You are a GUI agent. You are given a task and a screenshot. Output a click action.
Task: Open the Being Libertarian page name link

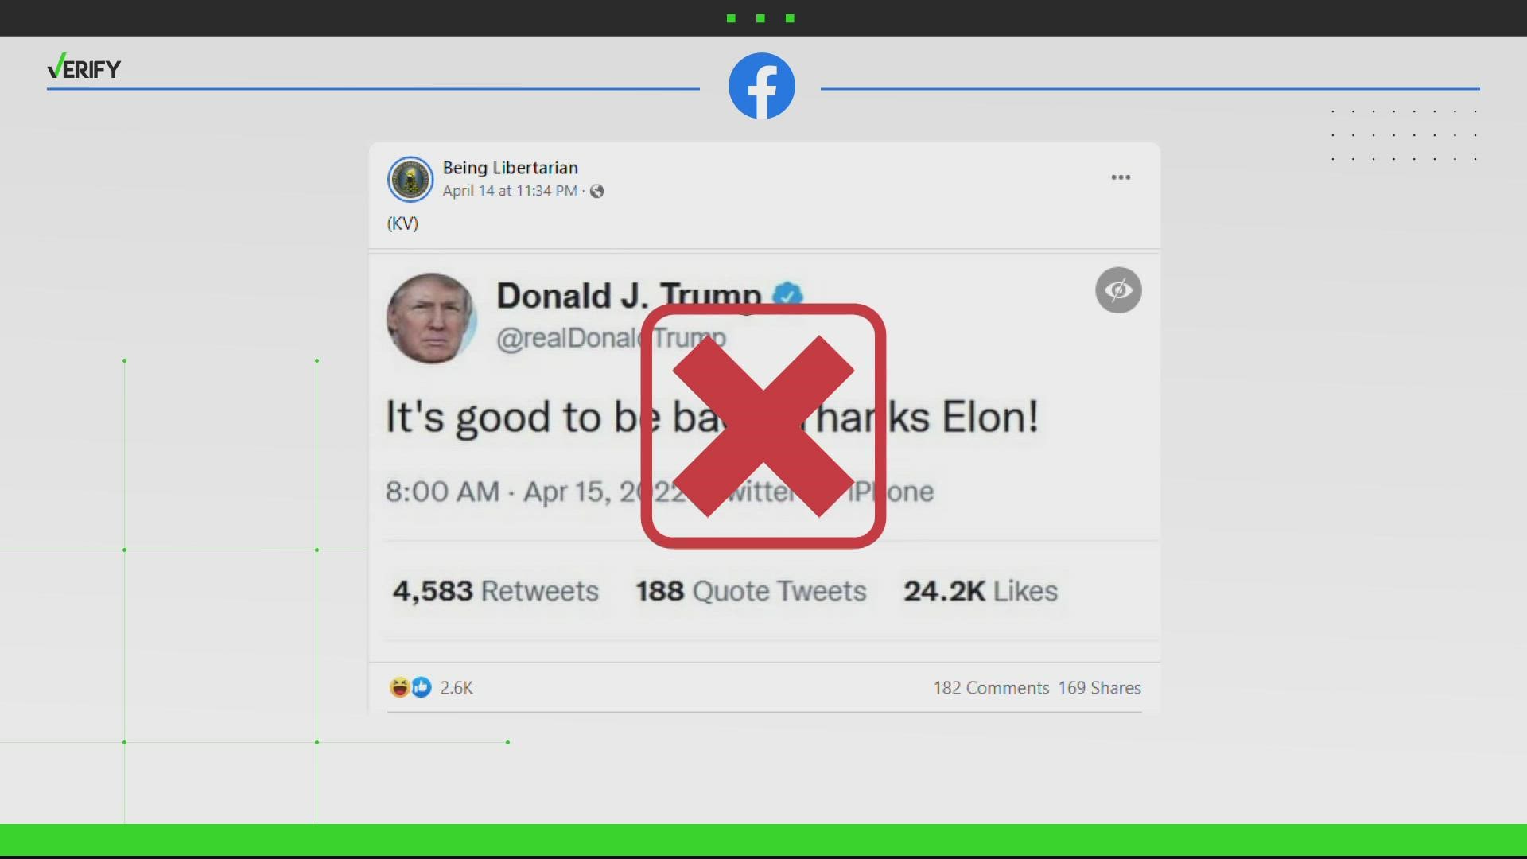[510, 168]
